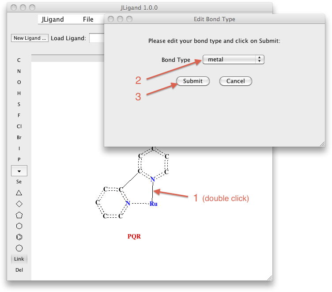Select the aromatic benzene ring tool
Screen dimensions: 332x292
pos(19,237)
